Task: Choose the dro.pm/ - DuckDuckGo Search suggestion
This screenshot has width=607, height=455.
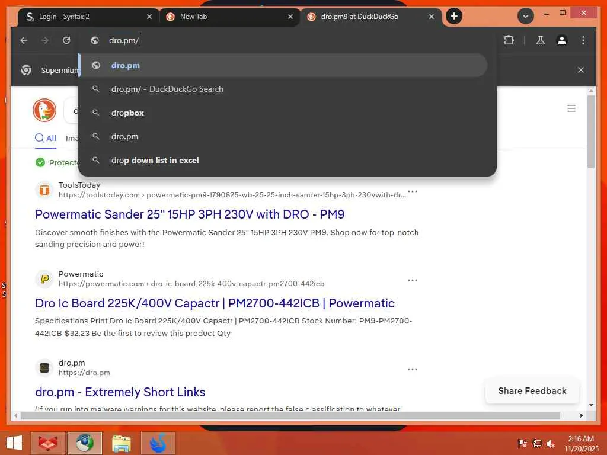Action: [x=283, y=89]
